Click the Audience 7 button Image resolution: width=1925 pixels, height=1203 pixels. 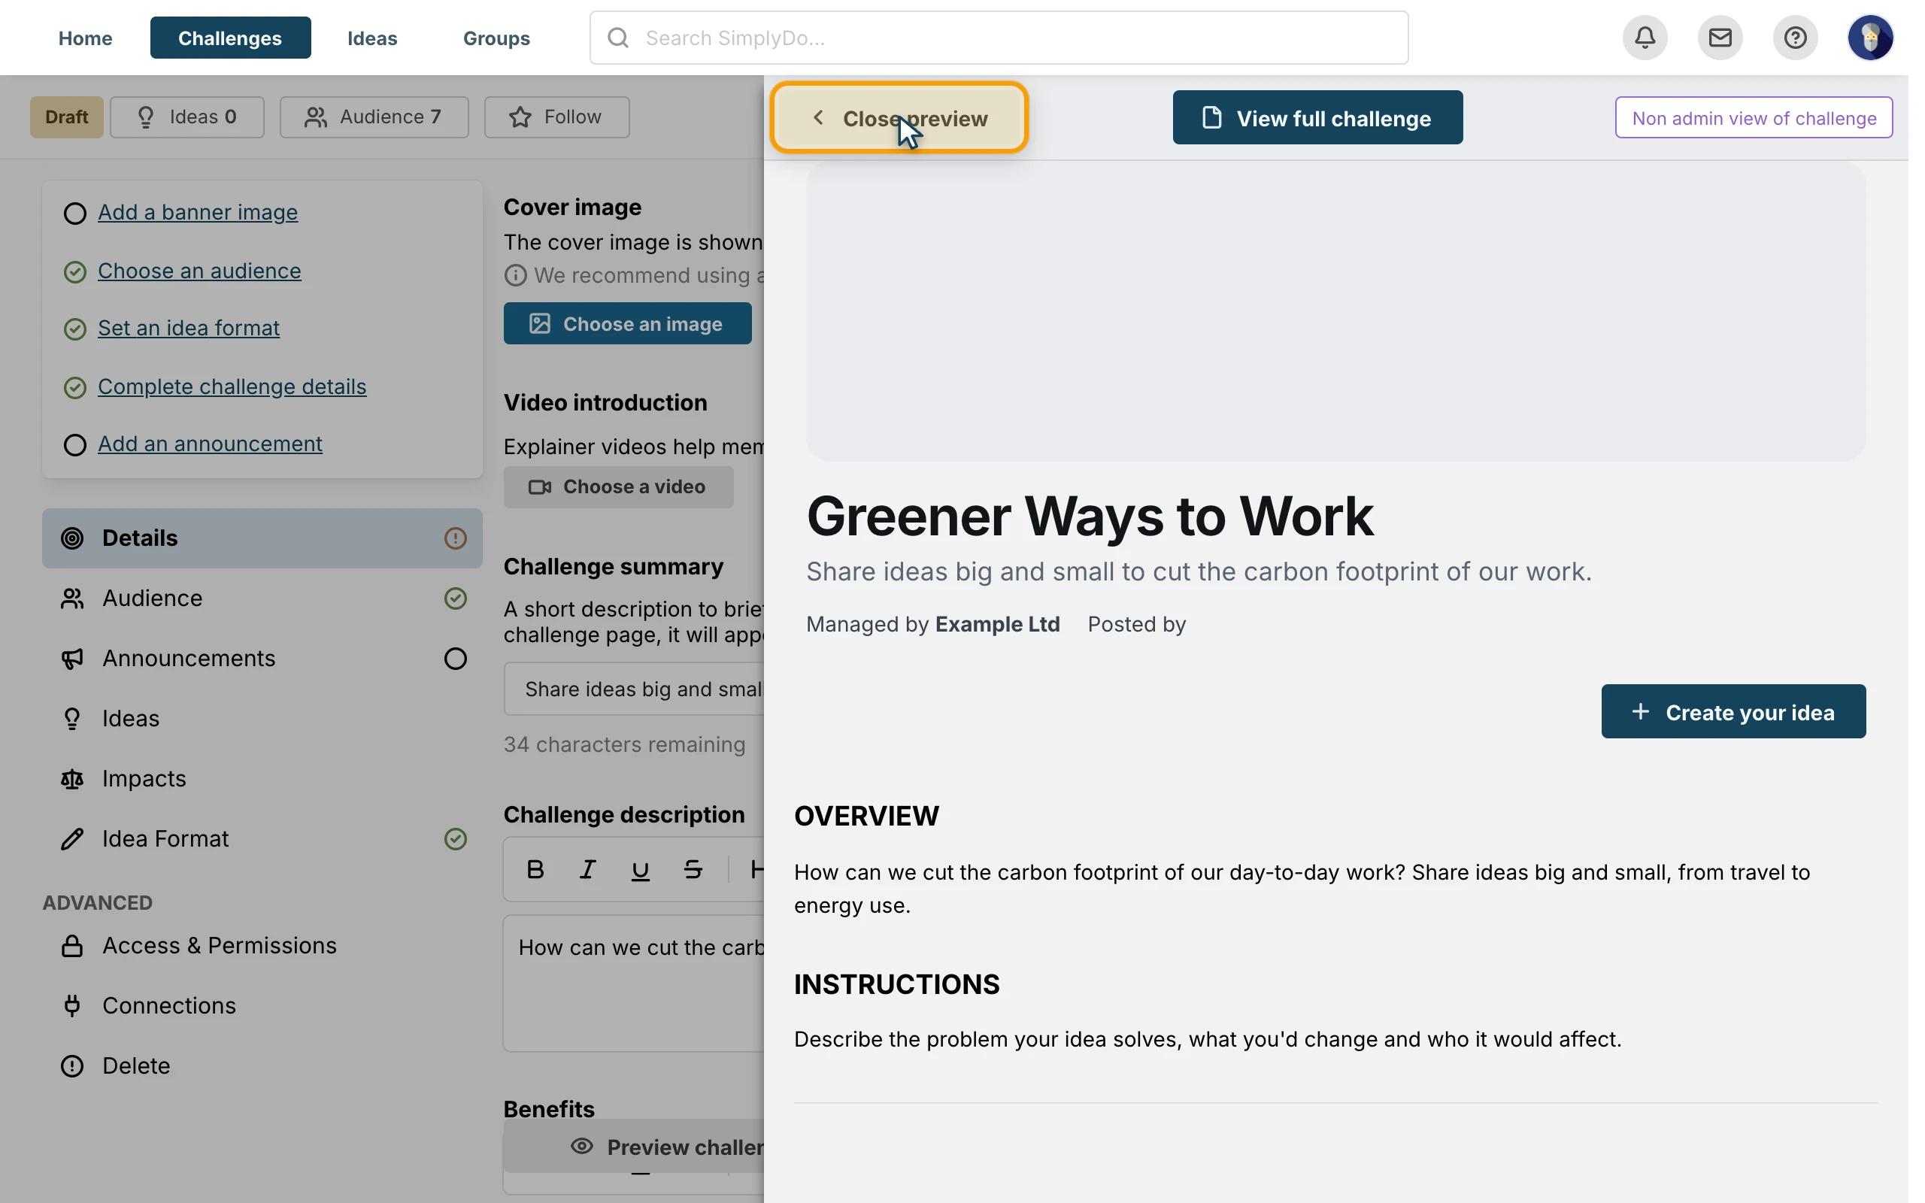click(x=374, y=117)
